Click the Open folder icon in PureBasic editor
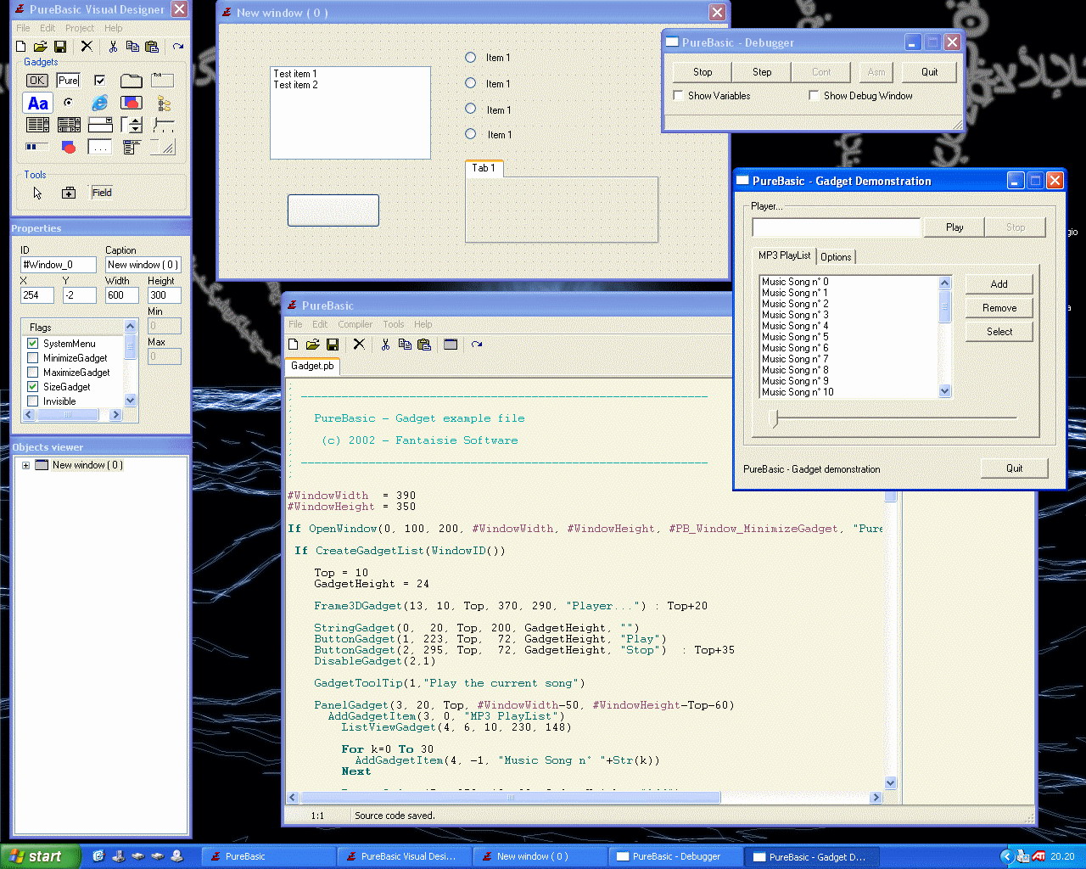Screen dimensions: 1086x869 point(313,345)
